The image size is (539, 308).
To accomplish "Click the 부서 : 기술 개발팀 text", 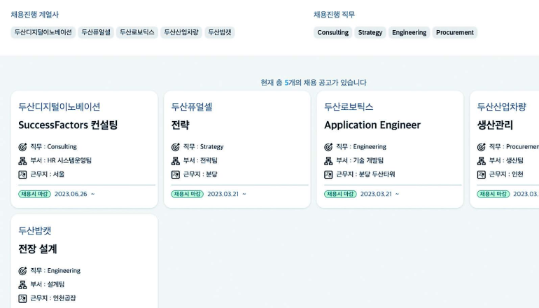I will [x=360, y=160].
